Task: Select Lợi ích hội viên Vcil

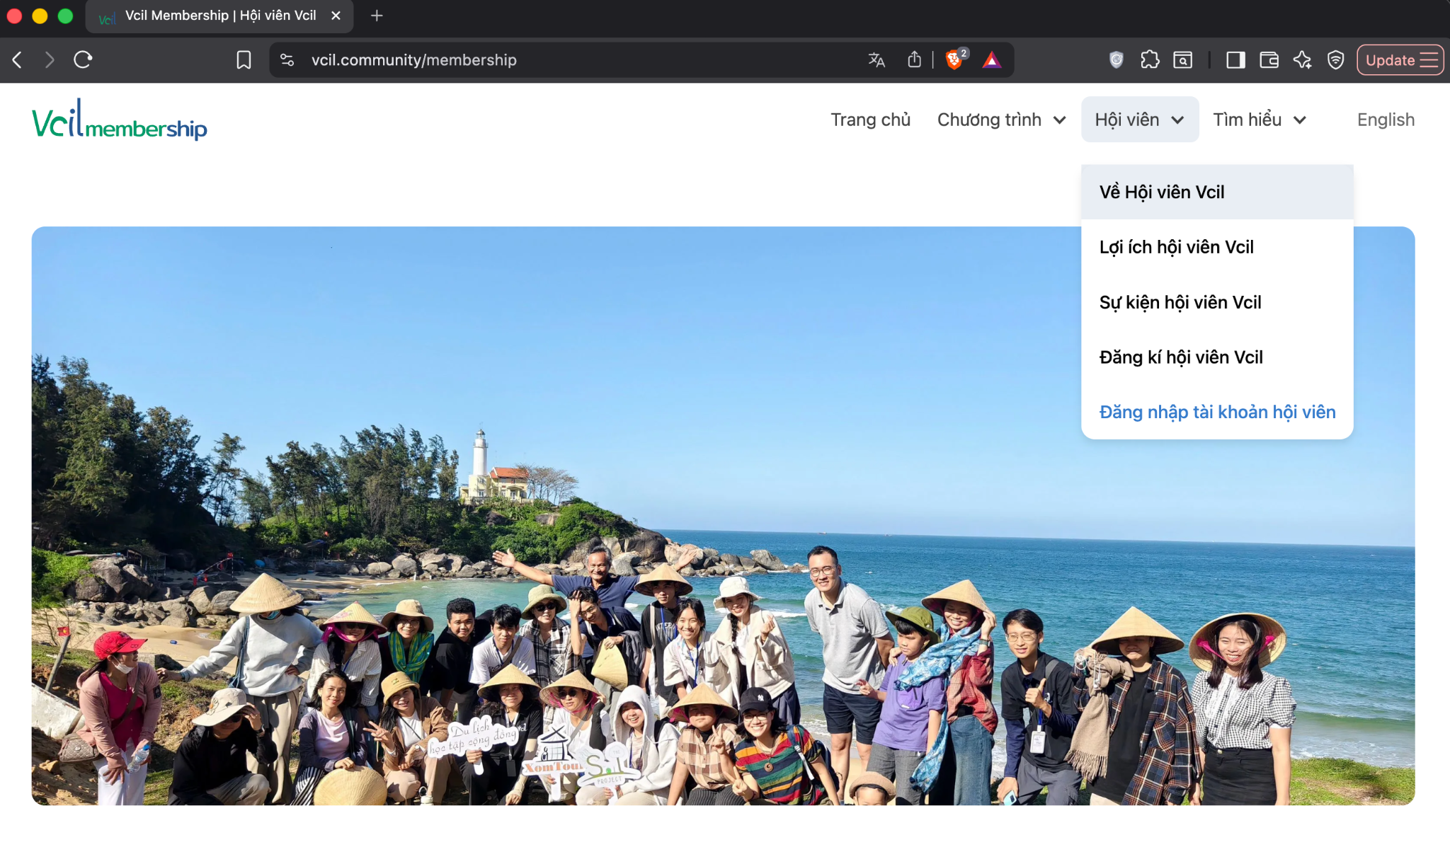Action: coord(1176,247)
